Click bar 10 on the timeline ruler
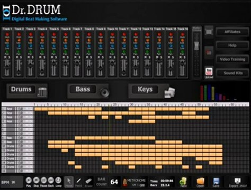This screenshot has width=251, height=190. coord(65,104)
